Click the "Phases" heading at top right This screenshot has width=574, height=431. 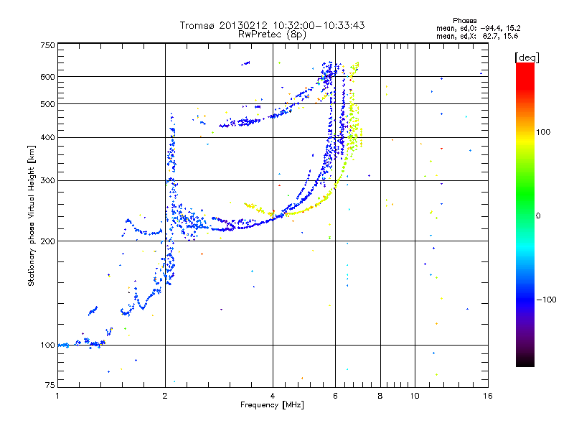pyautogui.click(x=464, y=21)
